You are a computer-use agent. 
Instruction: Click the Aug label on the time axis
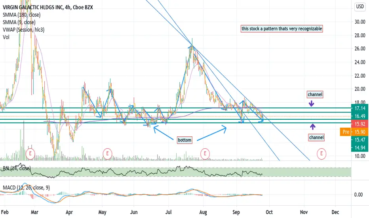click(x=203, y=212)
